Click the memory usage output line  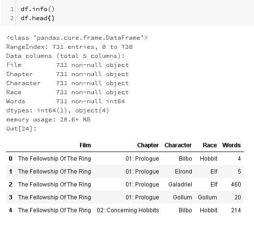48,120
